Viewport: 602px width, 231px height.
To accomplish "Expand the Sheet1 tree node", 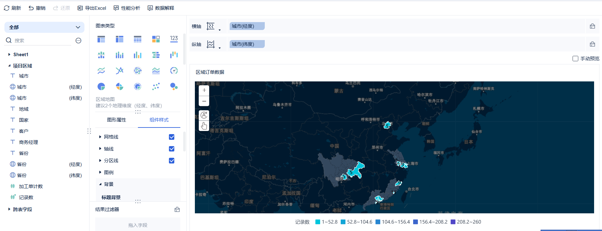I will click(9, 55).
